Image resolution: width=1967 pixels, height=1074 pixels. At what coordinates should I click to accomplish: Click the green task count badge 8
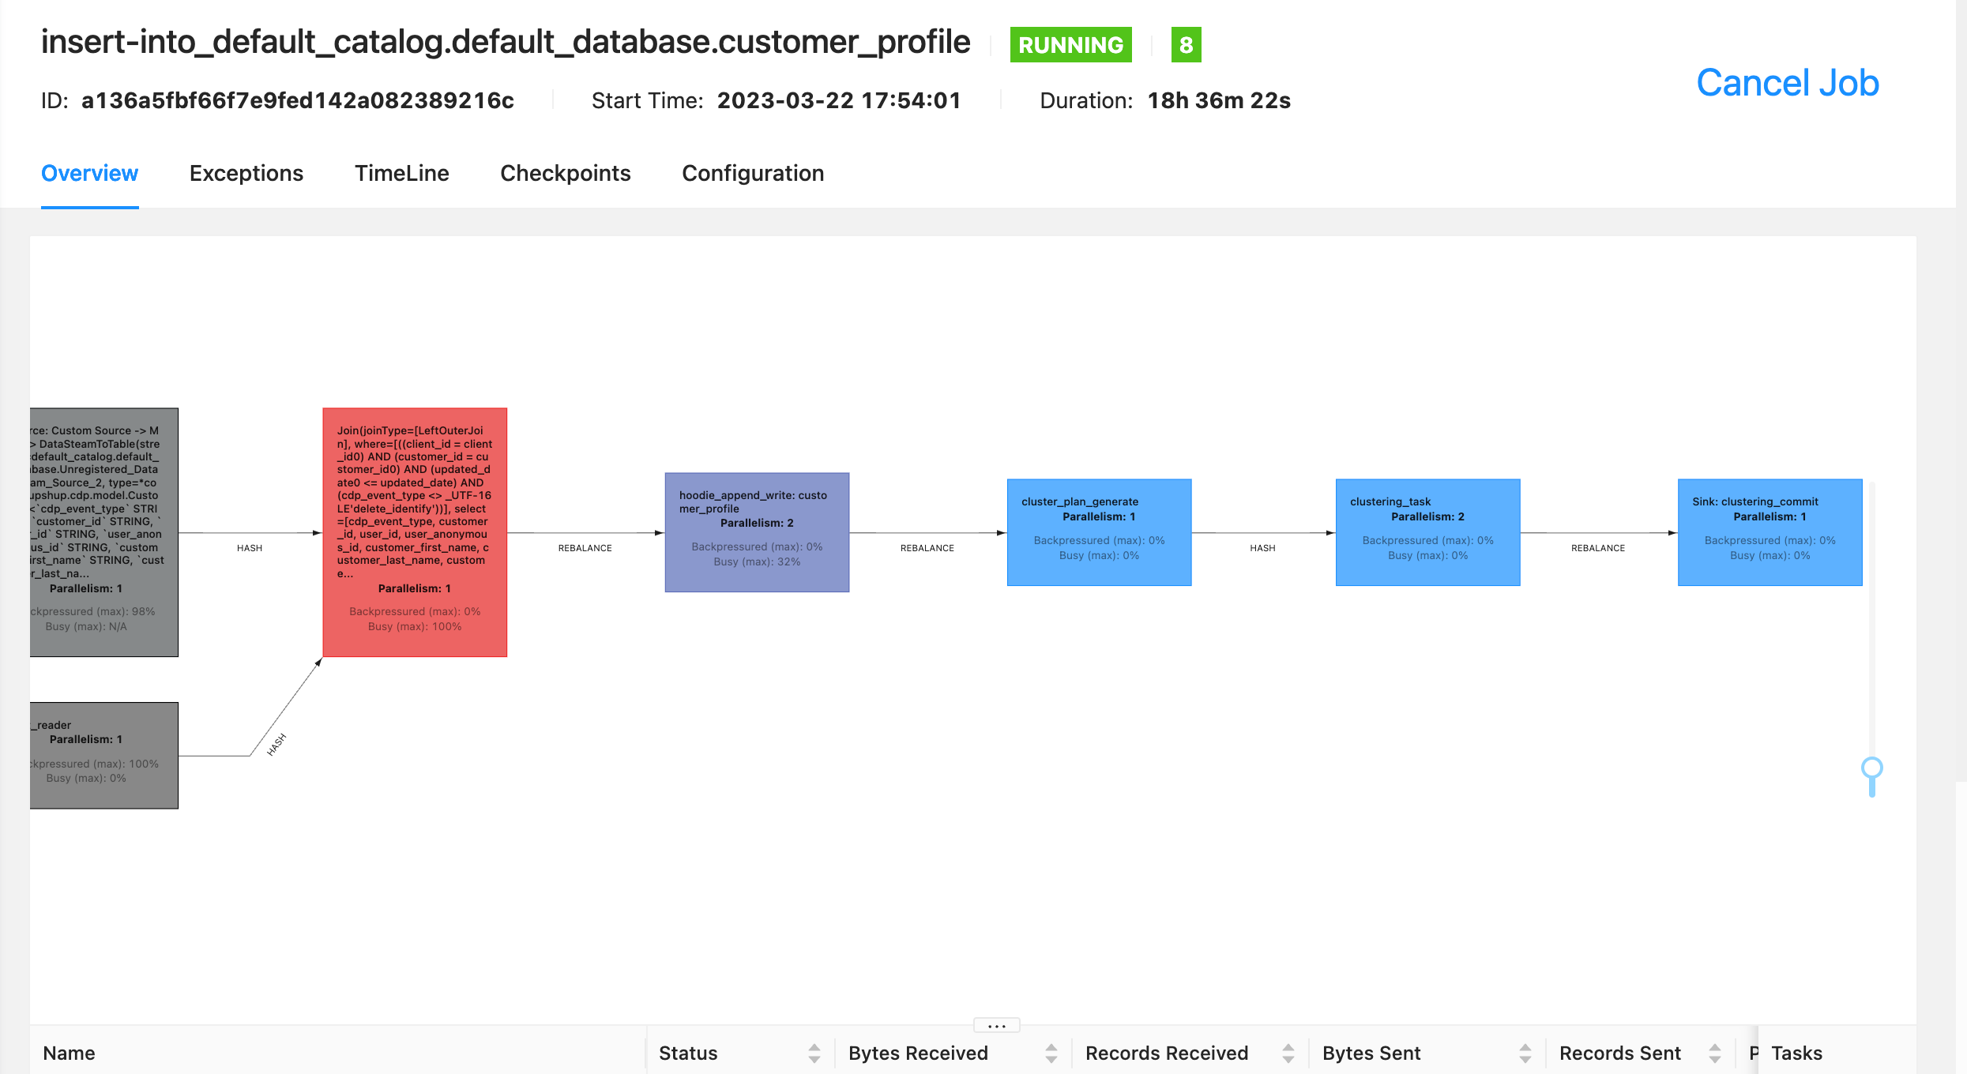[x=1186, y=45]
